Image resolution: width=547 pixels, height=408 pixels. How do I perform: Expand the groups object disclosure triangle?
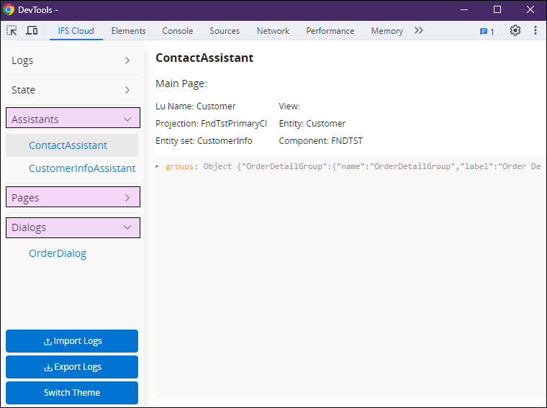click(x=158, y=166)
